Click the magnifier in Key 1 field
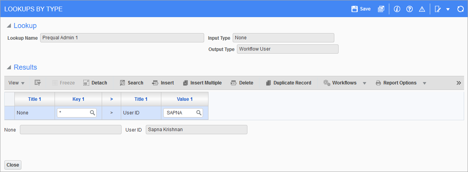This screenshot has height=172, width=468. (93, 113)
